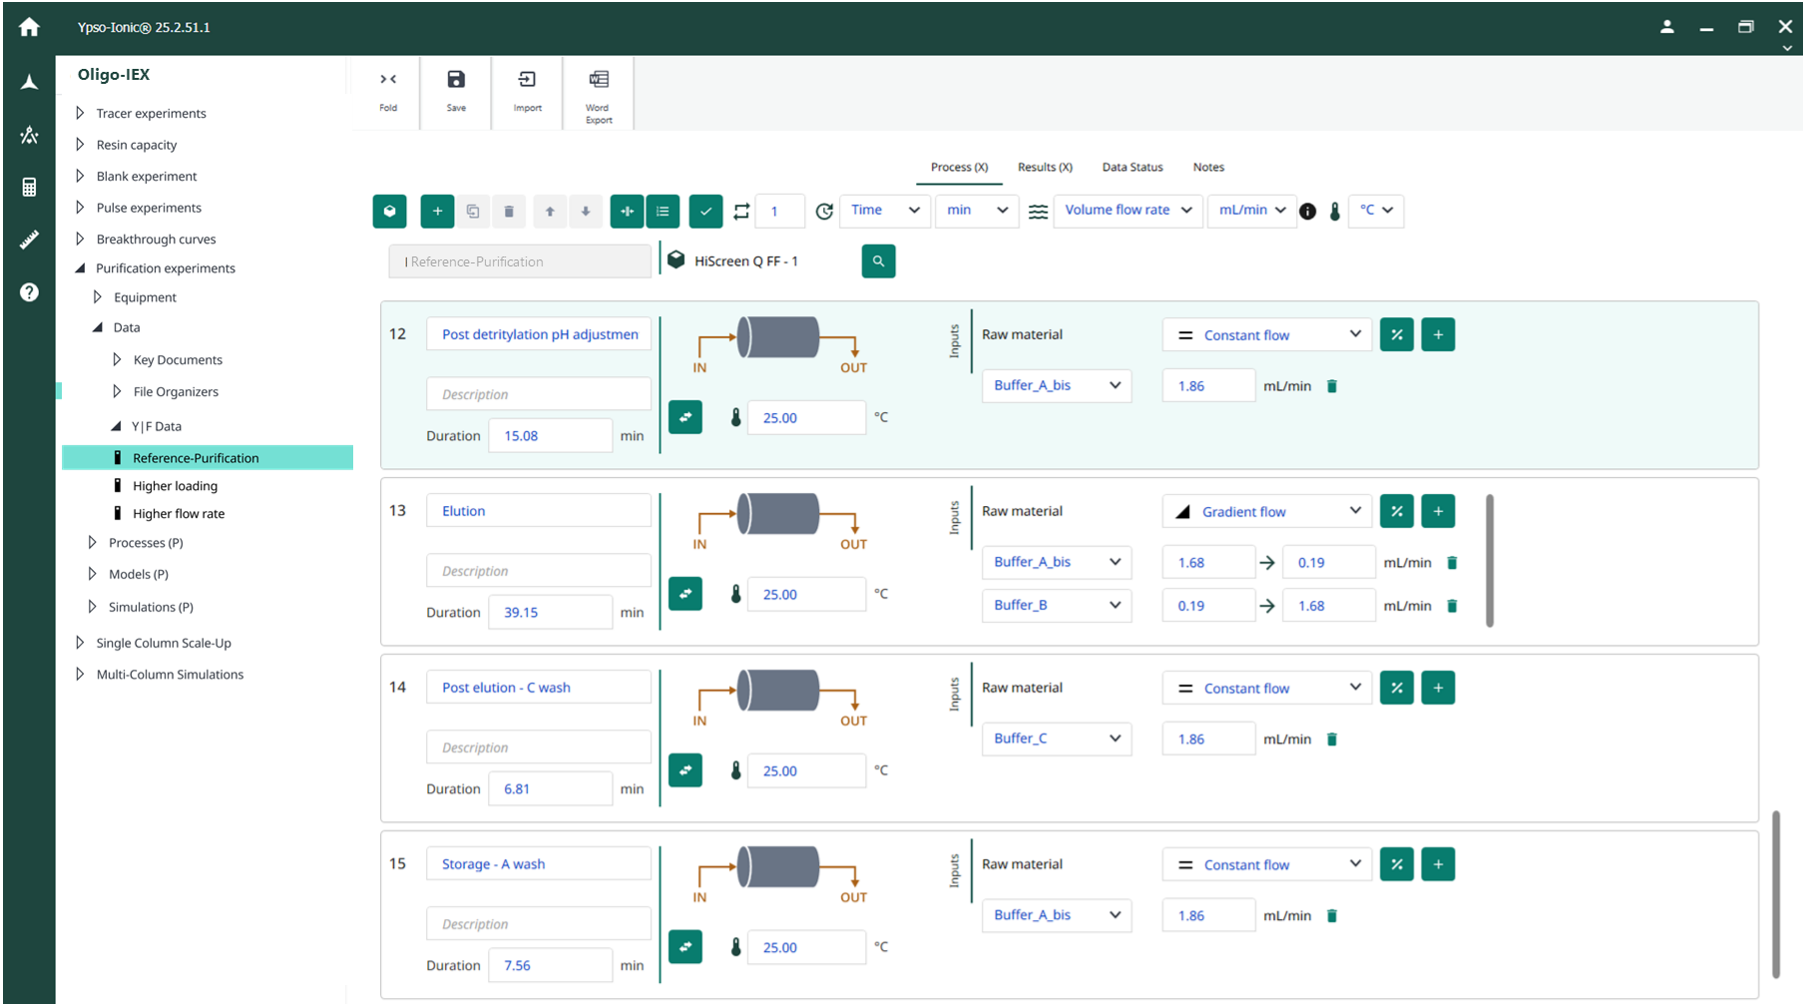Open the Notes tab
The width and height of the screenshot is (1806, 1004).
pos(1207,167)
